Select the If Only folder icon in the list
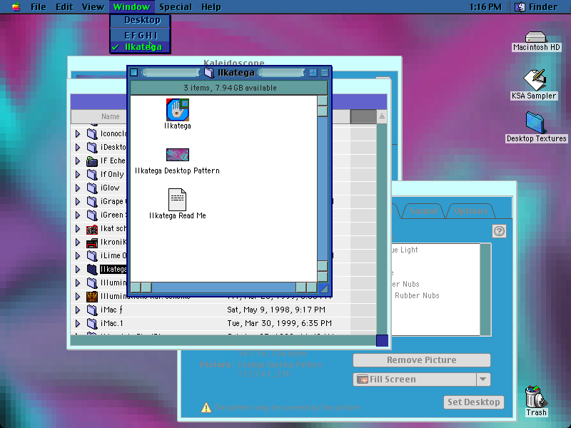This screenshot has width=571, height=428. 92,175
